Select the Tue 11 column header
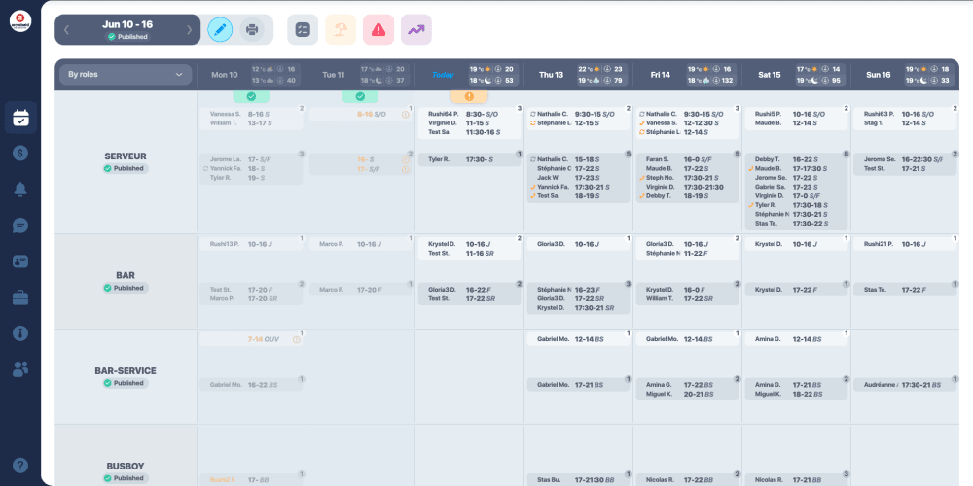This screenshot has width=973, height=486. (333, 75)
